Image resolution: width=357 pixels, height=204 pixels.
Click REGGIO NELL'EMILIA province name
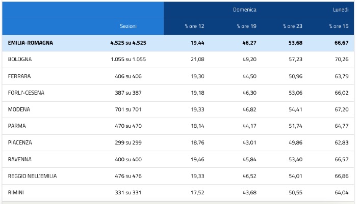point(32,176)
